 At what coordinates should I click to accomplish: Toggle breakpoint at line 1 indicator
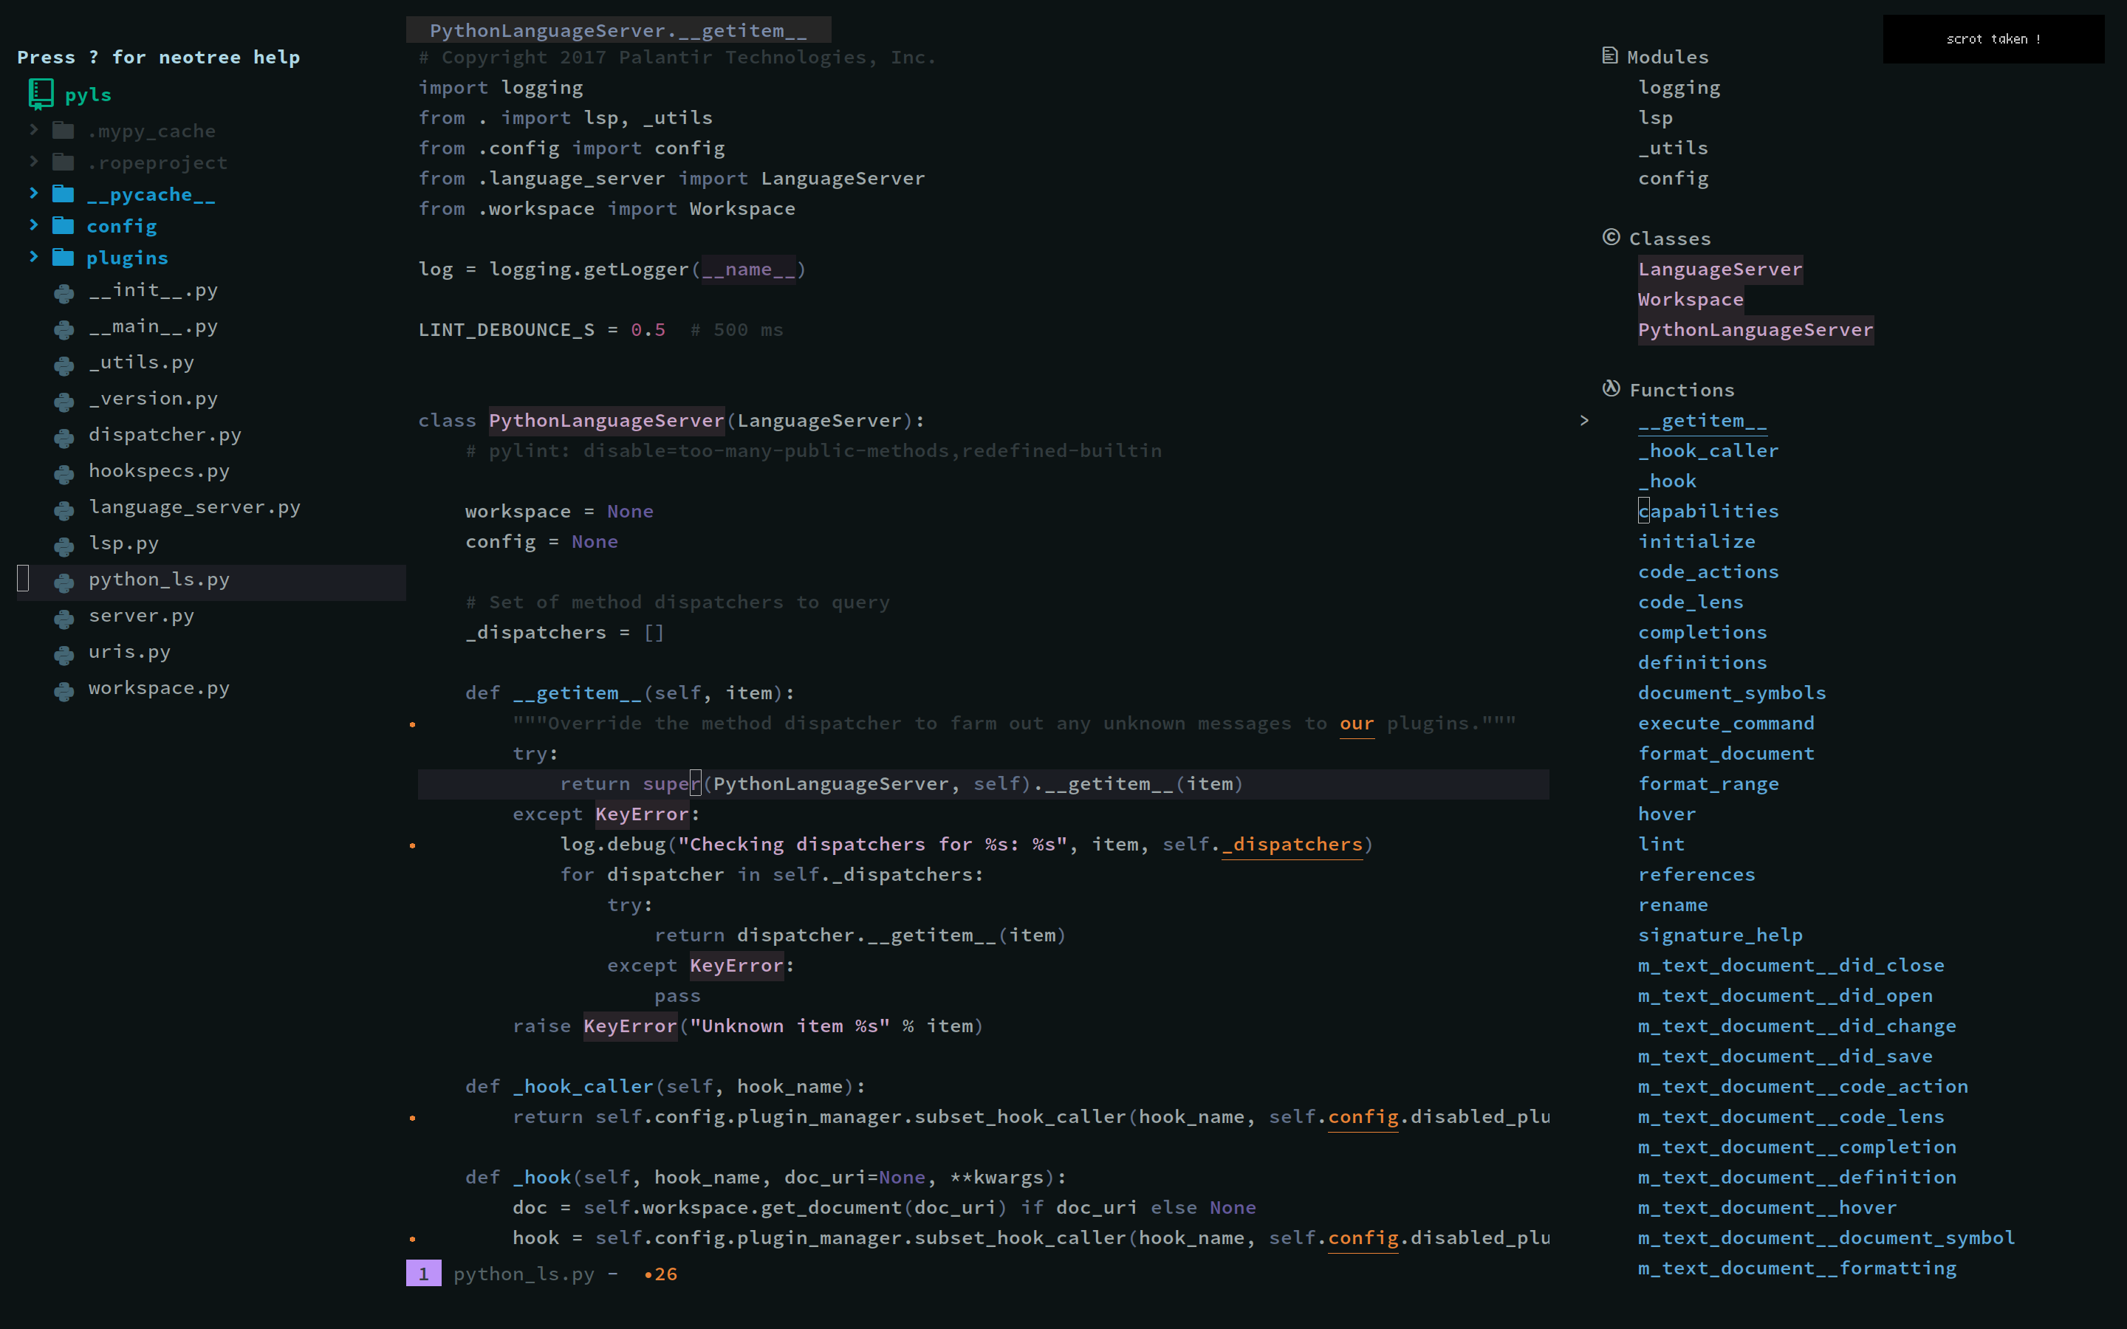coord(424,1272)
